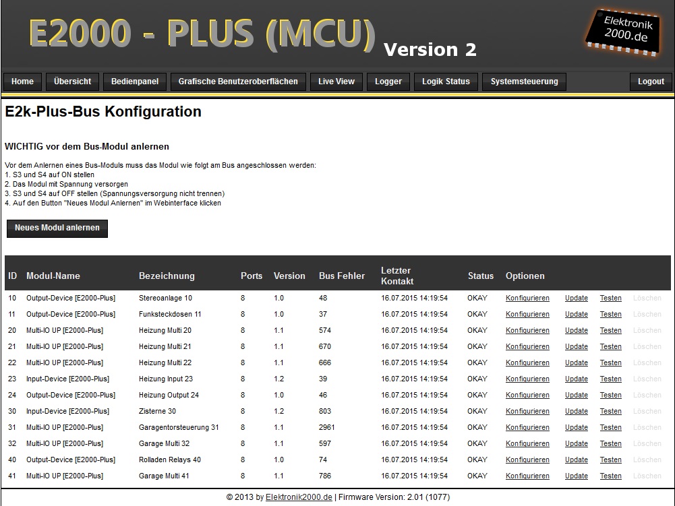Click Löschen for Garage Multi 41
The width and height of the screenshot is (675, 506).
pos(647,476)
